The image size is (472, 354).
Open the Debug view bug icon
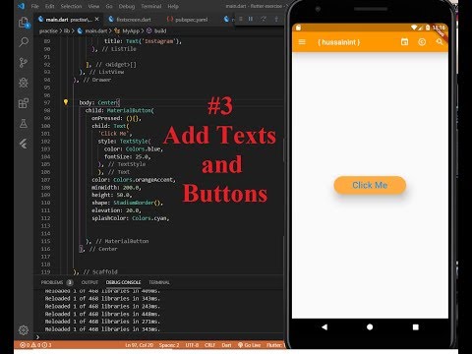24,83
